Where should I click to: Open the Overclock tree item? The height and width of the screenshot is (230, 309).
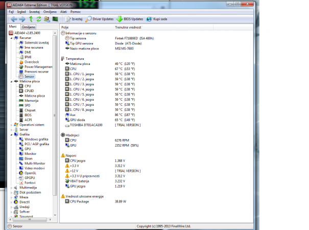tap(29, 62)
